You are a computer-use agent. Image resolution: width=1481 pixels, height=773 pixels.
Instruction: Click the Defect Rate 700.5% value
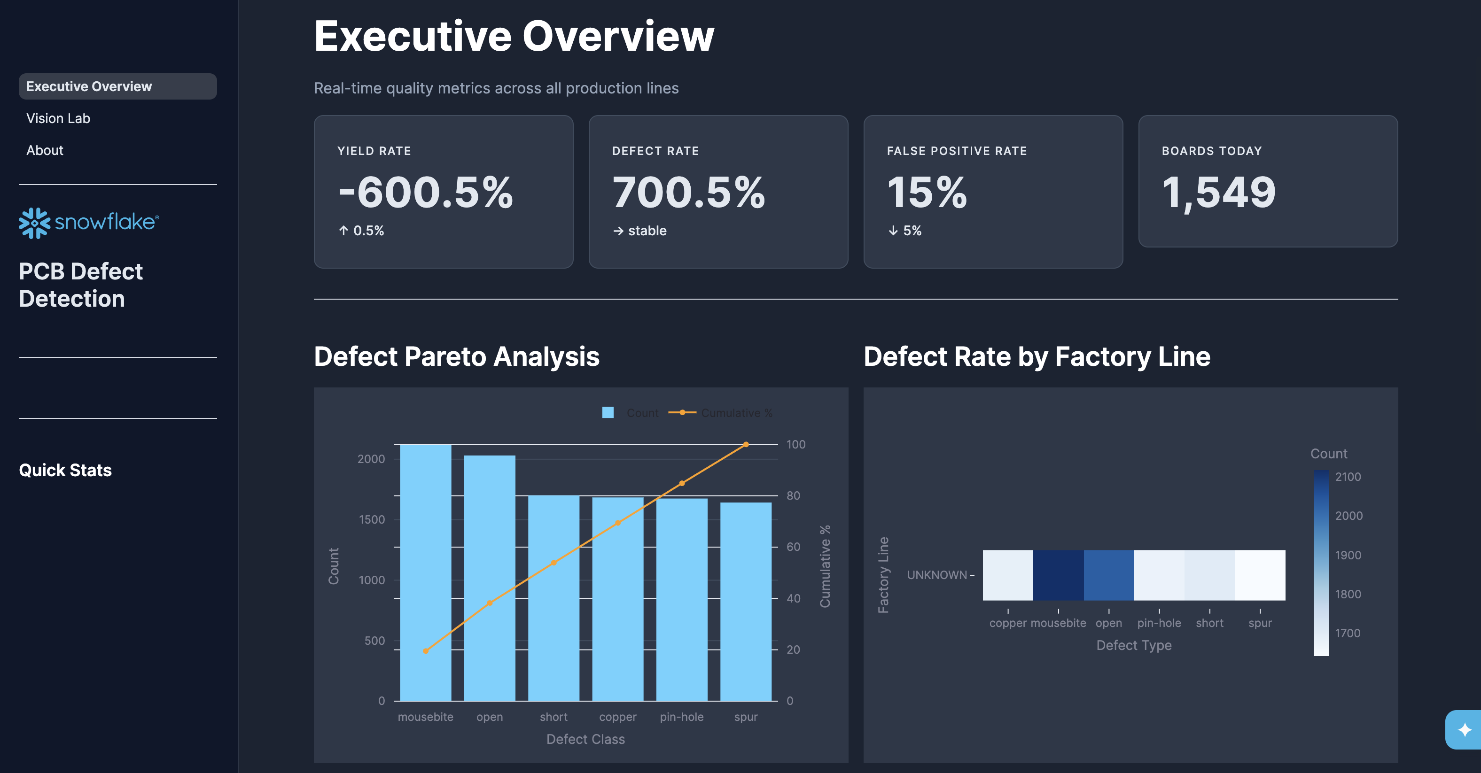(x=689, y=192)
